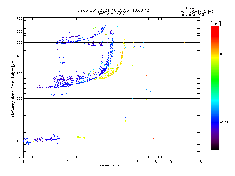The height and width of the screenshot is (176, 235).
Task: Click the 'RwPretec (8p)' subtitle
Action: click(111, 14)
